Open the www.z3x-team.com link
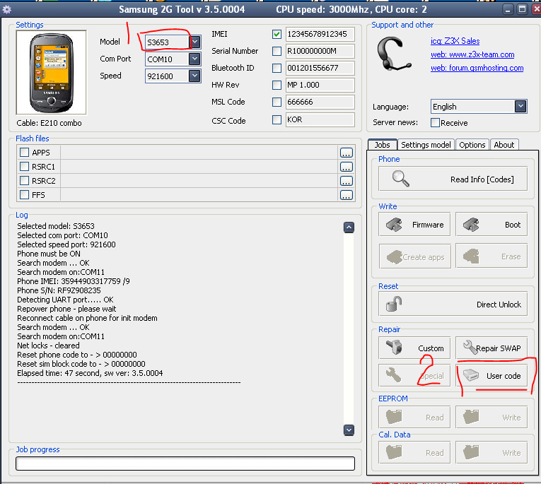The height and width of the screenshot is (484, 541). pos(472,54)
